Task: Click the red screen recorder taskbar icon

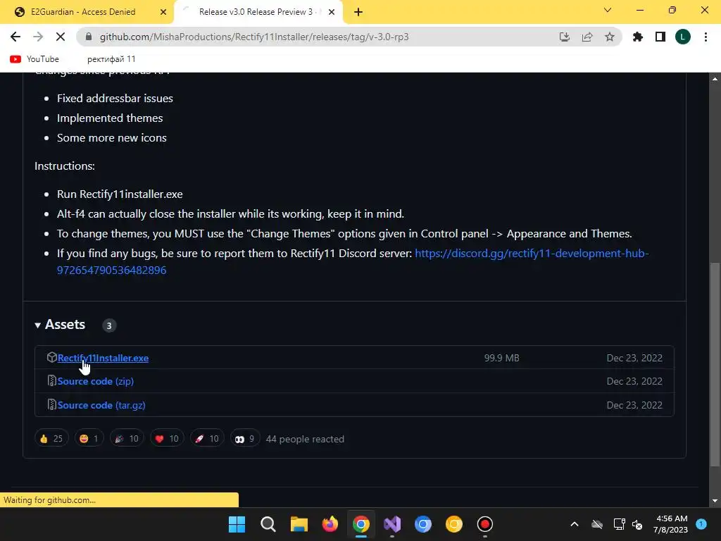Action: (x=484, y=524)
